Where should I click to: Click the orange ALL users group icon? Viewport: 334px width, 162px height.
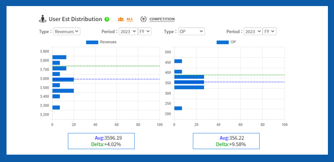pos(121,19)
